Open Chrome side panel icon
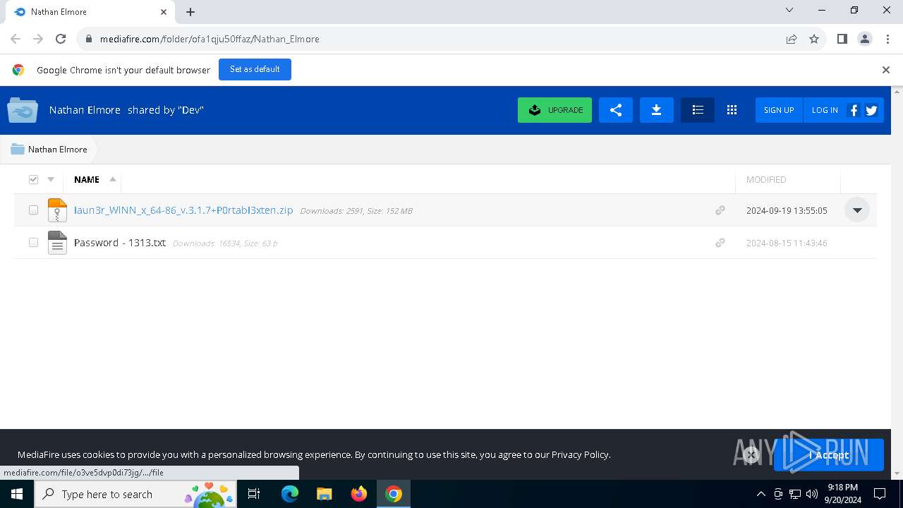 pyautogui.click(x=842, y=39)
